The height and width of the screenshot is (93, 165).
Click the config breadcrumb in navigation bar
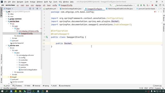click(x=54, y=5)
